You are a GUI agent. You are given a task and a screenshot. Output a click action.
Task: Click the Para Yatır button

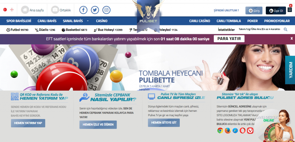click(229, 39)
